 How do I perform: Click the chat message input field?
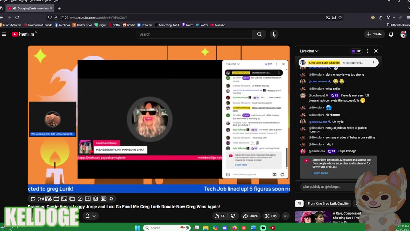tap(329, 187)
